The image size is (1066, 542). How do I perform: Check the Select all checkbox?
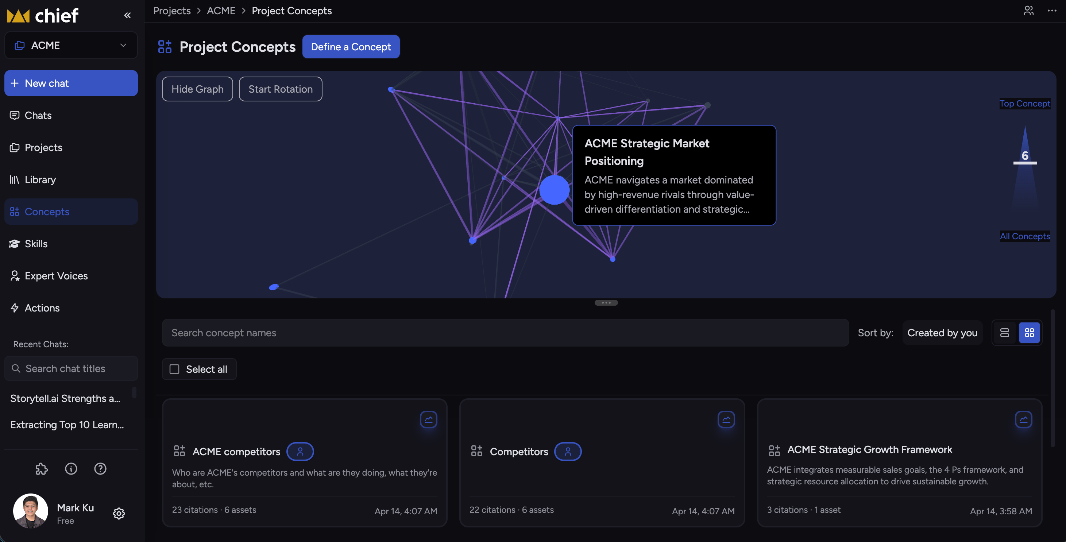point(175,369)
